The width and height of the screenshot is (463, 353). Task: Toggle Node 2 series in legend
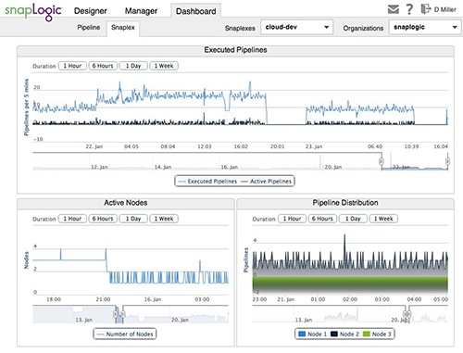pyautogui.click(x=345, y=334)
